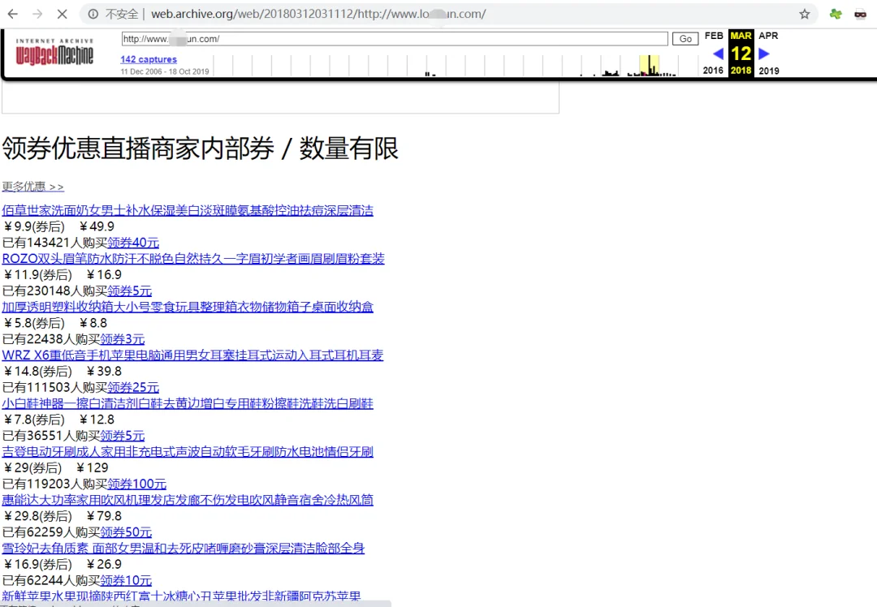
Task: Select the highlighted 2018 year in timeline graph
Action: point(650,66)
